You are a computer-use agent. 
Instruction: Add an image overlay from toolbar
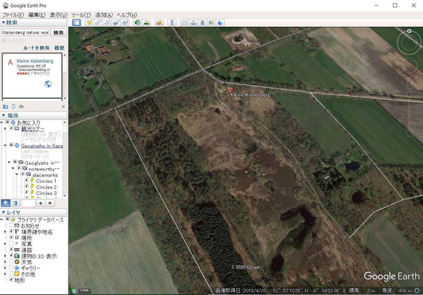(116, 23)
